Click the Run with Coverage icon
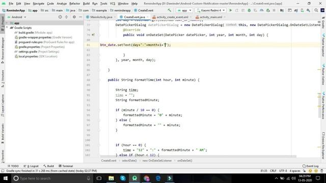This screenshot has width=326, height=183. (x=255, y=10)
